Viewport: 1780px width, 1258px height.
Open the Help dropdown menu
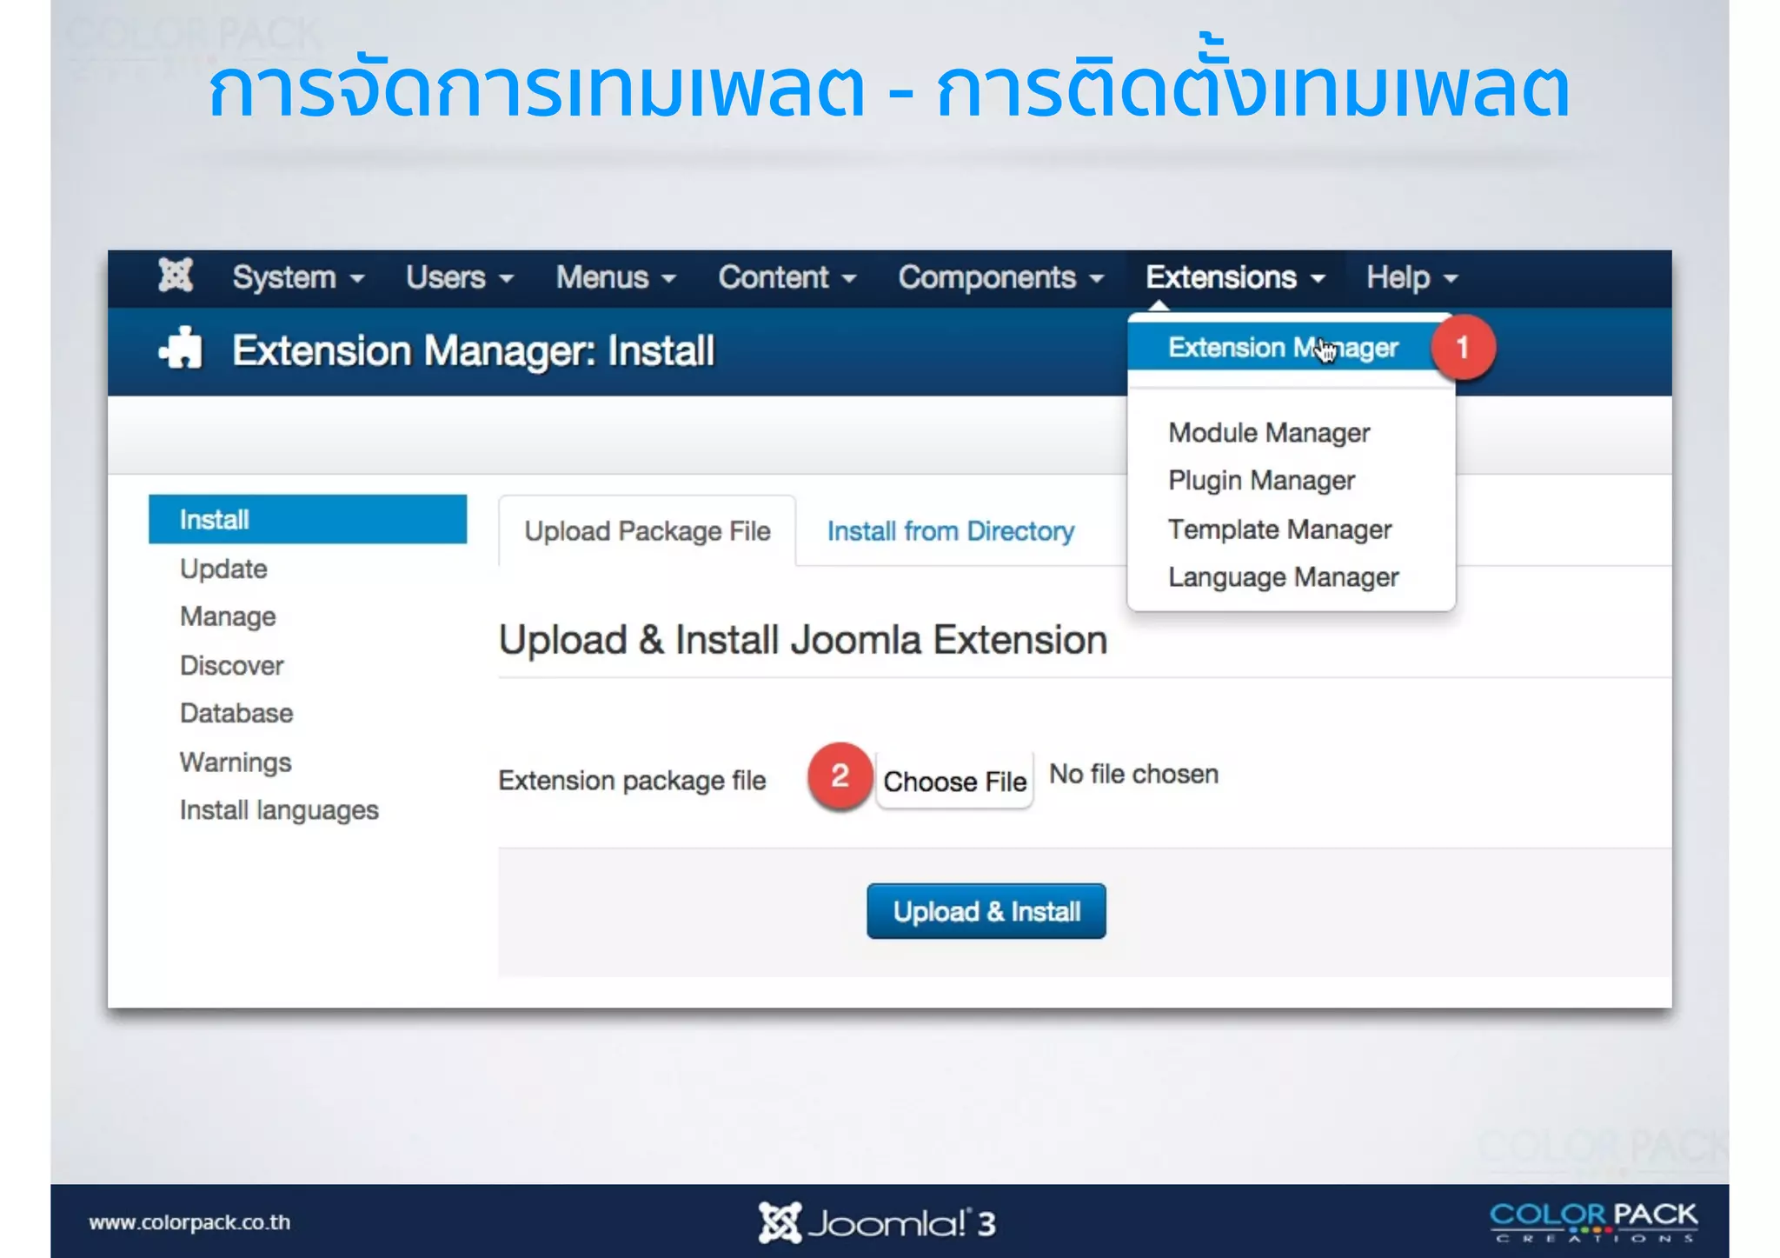[1411, 278]
